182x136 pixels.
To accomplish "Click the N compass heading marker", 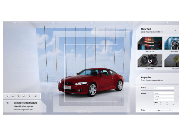I will click(x=91, y=23).
